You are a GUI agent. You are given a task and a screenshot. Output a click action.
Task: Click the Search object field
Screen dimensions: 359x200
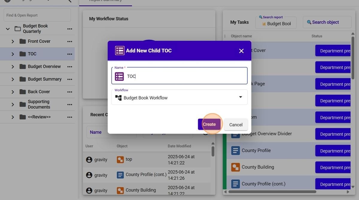tap(327, 22)
